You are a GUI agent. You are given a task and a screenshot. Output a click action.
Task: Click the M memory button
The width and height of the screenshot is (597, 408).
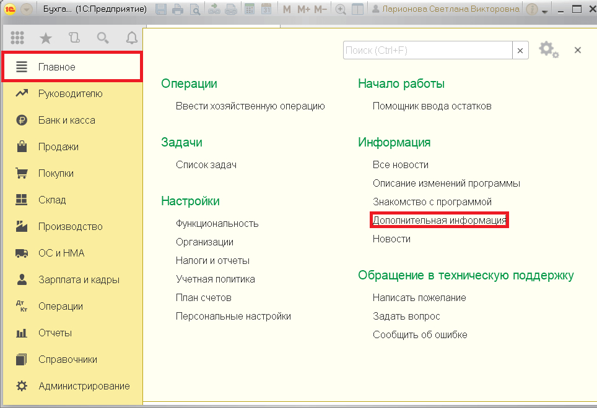coord(287,9)
